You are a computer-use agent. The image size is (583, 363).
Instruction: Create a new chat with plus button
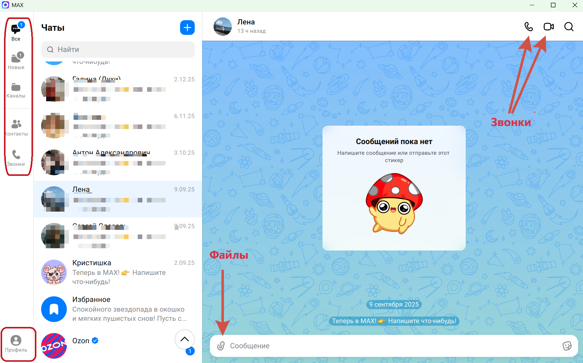187,28
